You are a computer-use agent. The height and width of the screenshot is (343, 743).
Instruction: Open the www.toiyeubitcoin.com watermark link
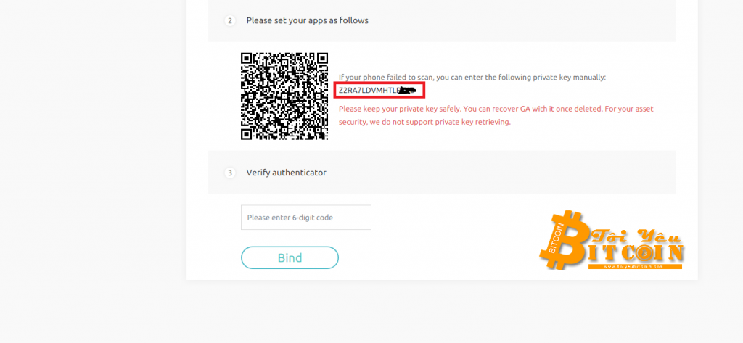pos(635,267)
